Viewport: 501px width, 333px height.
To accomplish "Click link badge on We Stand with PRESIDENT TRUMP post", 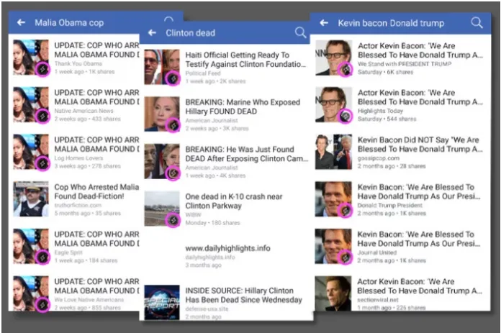I will 346,69.
